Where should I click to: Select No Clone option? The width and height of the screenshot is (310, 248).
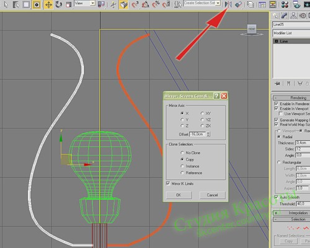coord(182,153)
